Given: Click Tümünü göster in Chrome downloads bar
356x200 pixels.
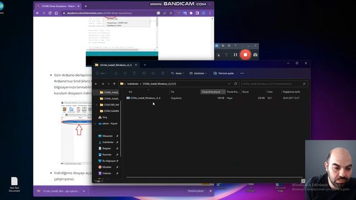Looking at the screenshot, I should click(195, 191).
